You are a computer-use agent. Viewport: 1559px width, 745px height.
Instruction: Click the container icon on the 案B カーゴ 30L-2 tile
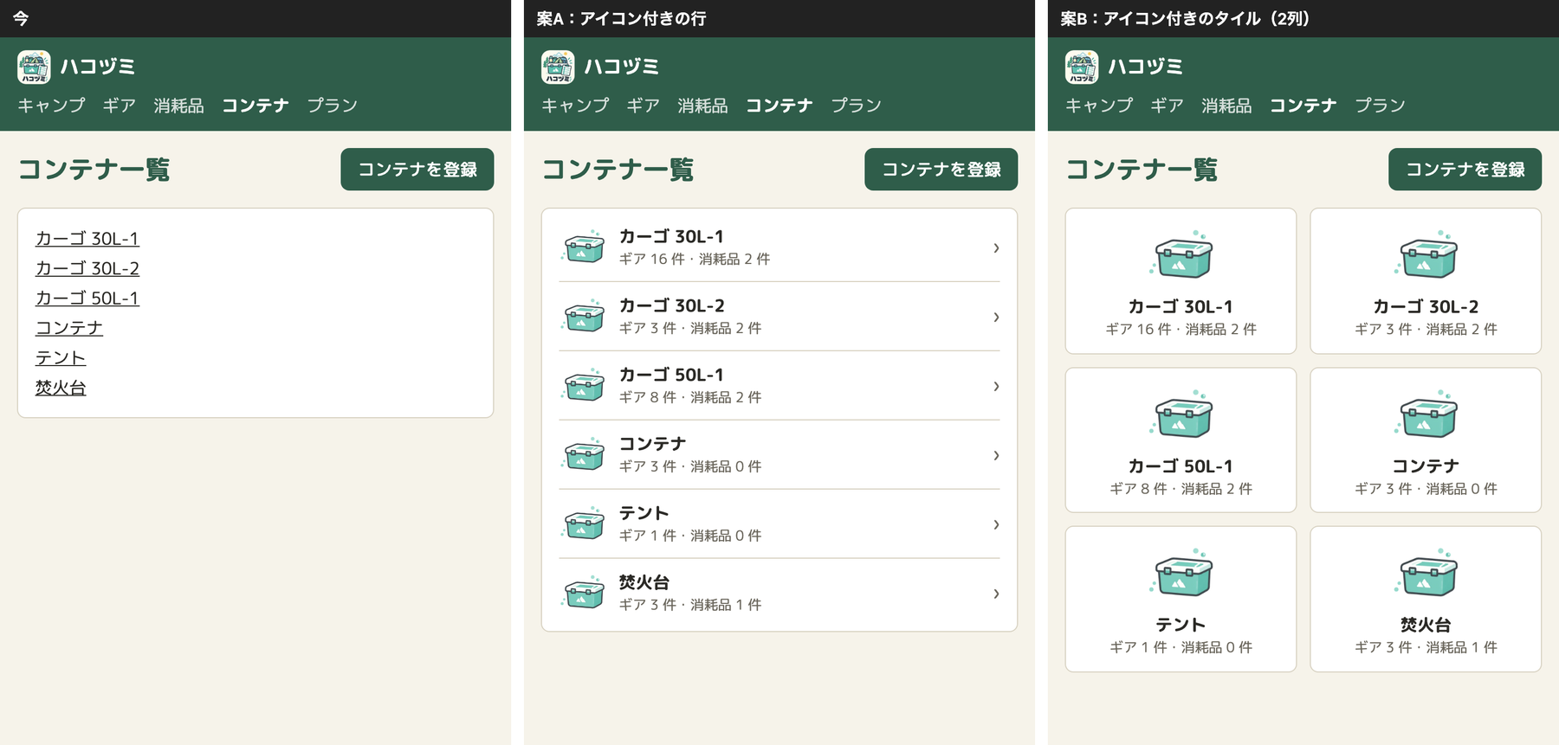[1426, 254]
